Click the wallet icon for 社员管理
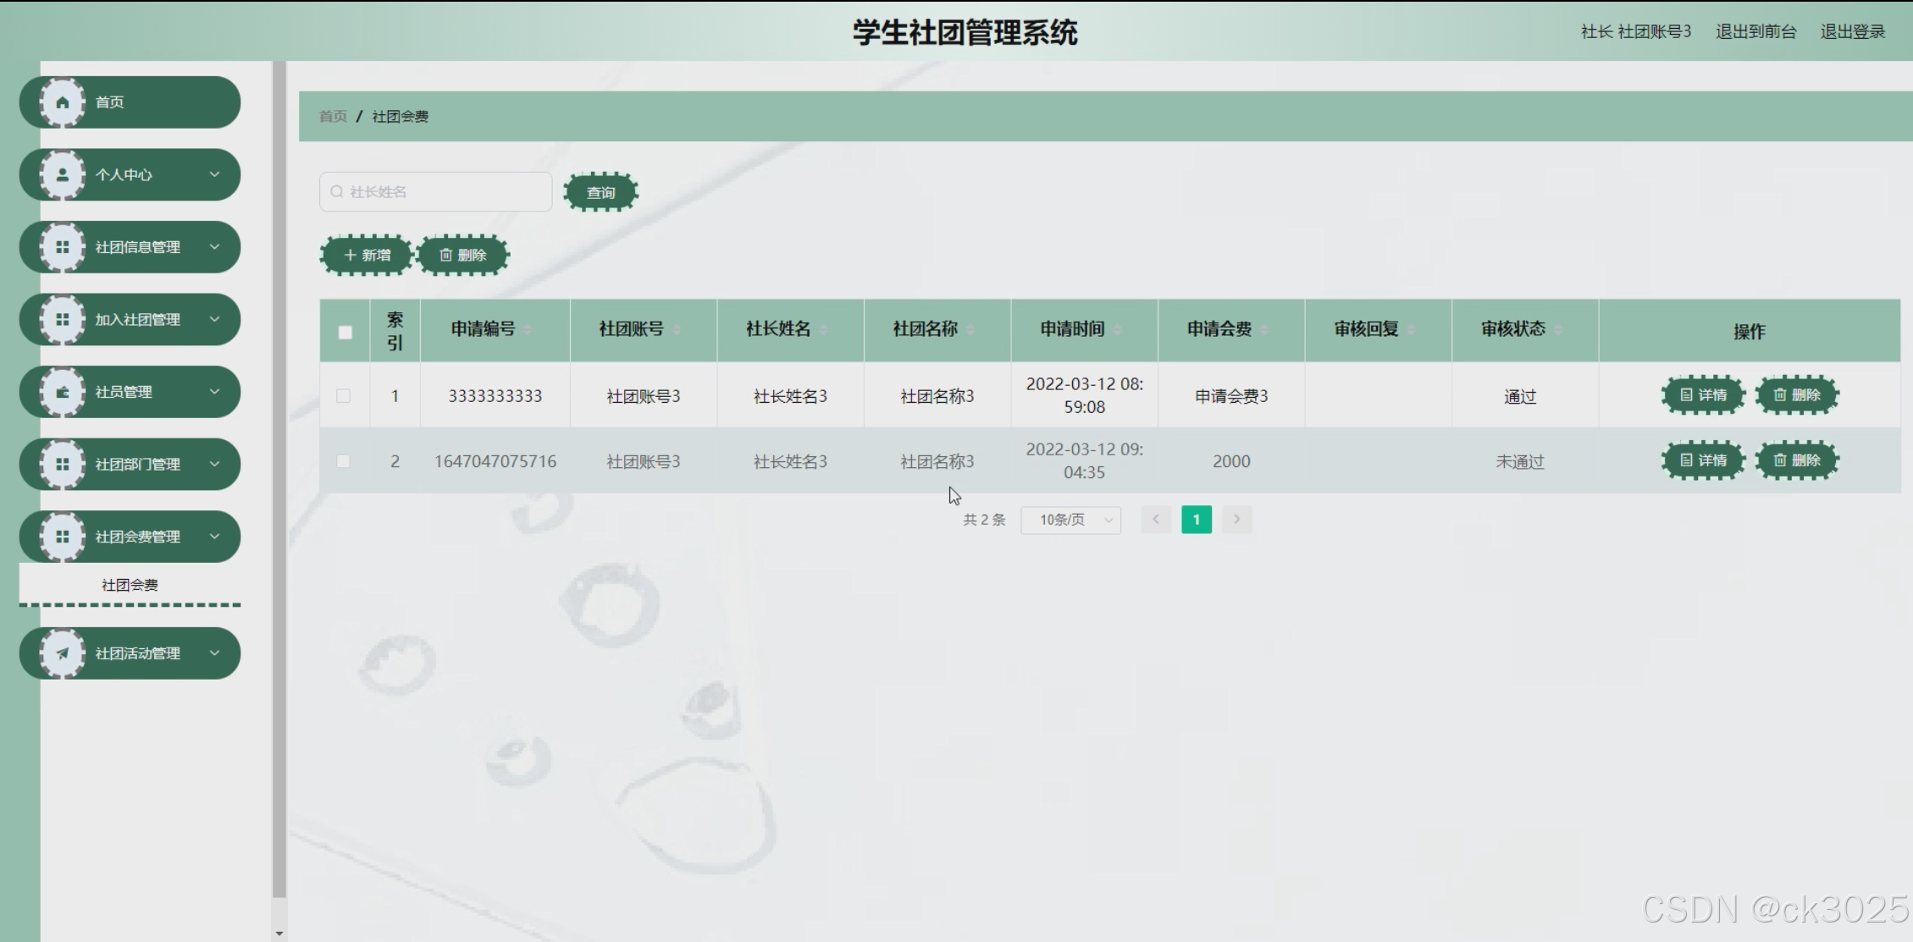This screenshot has height=942, width=1913. click(62, 392)
